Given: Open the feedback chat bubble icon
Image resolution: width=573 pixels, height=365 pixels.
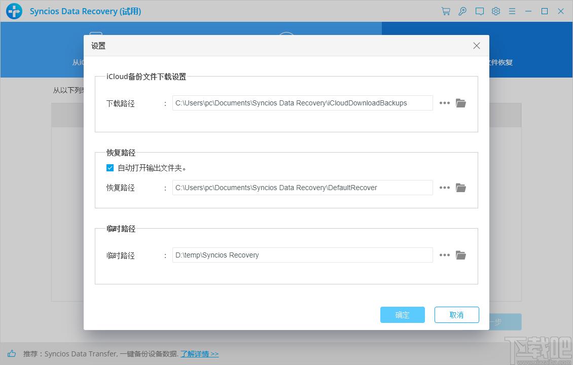Looking at the screenshot, I should (x=480, y=11).
